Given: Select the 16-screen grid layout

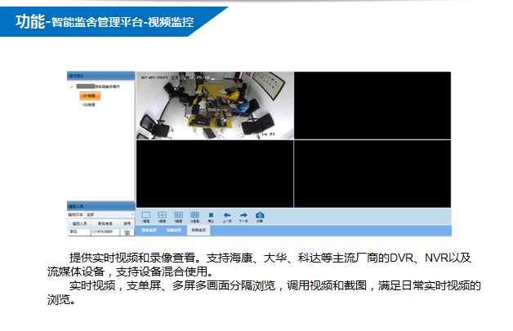Looking at the screenshot, I should point(194,215).
